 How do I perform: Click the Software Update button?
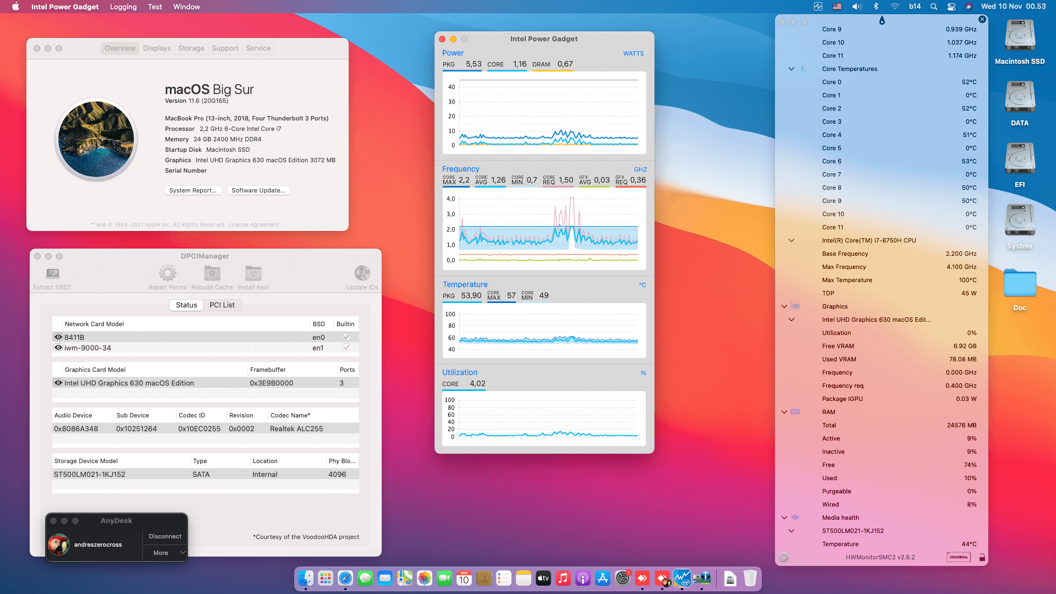click(258, 190)
